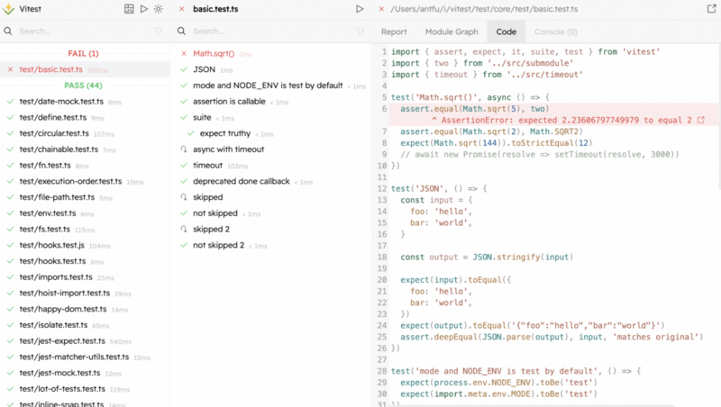Open test/date-mock.test.ts
This screenshot has height=407, width=721.
(x=85, y=102)
